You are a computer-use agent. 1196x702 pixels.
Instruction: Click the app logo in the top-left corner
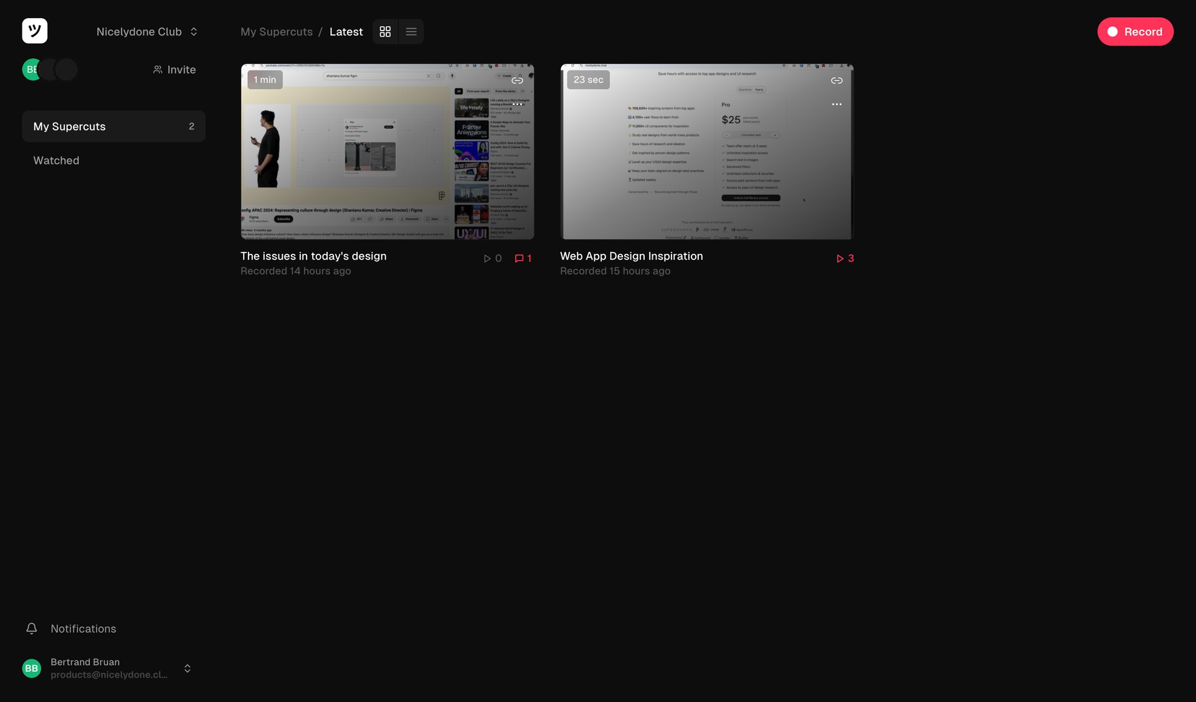point(35,30)
